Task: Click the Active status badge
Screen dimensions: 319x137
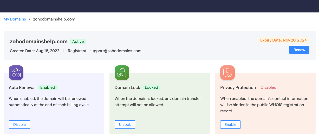Action: pyautogui.click(x=78, y=42)
